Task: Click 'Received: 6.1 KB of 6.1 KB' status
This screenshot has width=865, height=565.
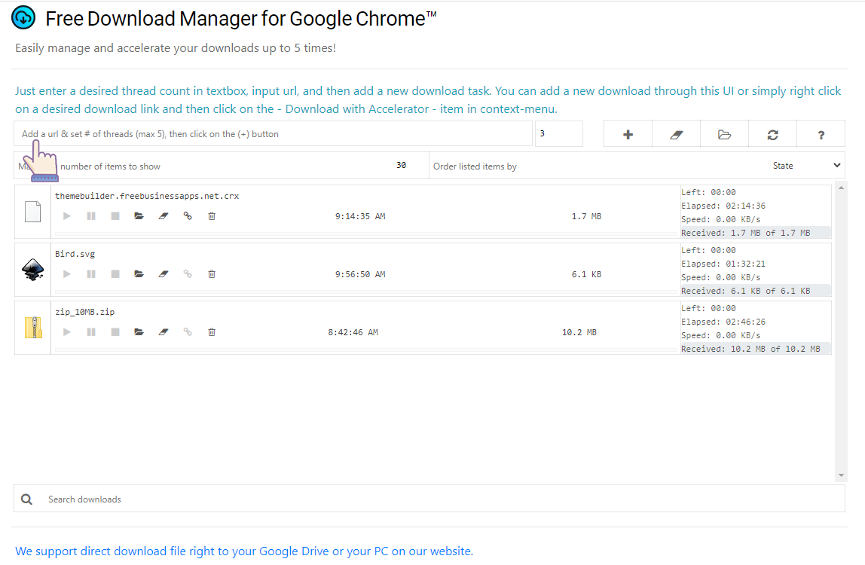Action: pos(746,291)
